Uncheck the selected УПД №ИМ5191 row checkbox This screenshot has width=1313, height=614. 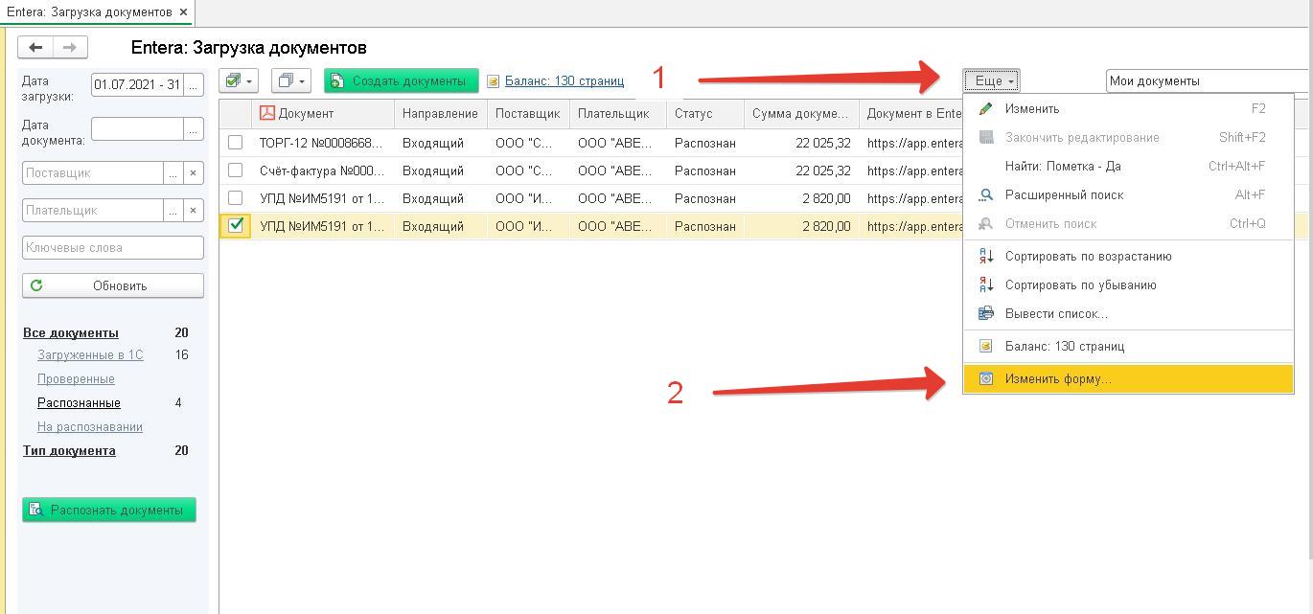[235, 226]
